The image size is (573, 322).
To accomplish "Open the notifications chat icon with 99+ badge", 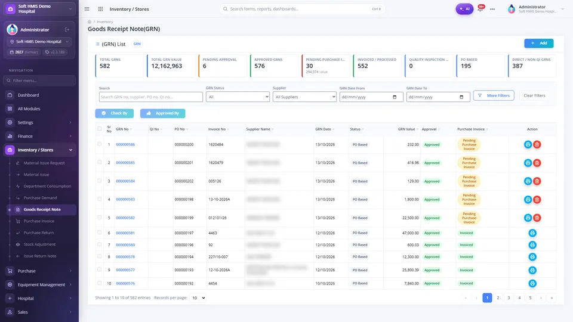I will coord(481,8).
